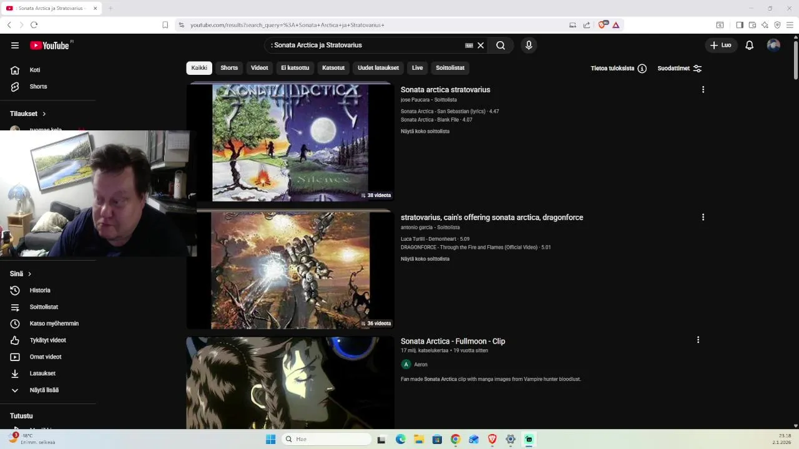
Task: Click Näytä koko soittolista under jose Paucara playlist
Action: 425,132
